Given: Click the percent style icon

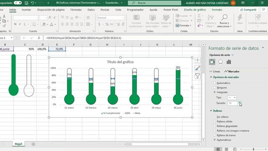Looking at the screenshot, I should coord(107,24).
